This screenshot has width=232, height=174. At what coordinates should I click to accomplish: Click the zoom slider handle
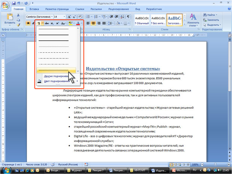pos(216,164)
